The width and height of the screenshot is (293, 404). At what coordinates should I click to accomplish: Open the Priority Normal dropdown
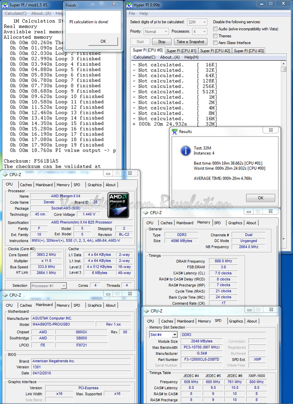point(156,32)
